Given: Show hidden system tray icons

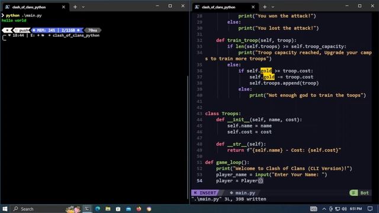Looking at the screenshot, I should coord(324,209).
